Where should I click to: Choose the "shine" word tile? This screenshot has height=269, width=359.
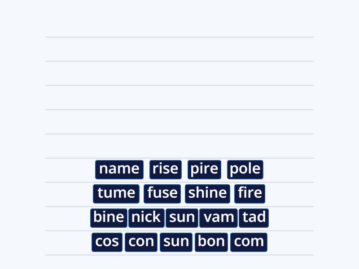207,193
